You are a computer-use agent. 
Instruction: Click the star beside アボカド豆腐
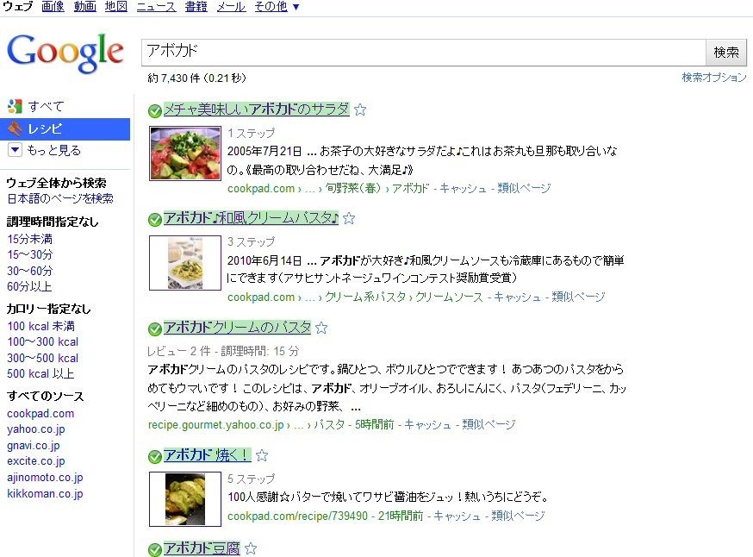click(251, 548)
